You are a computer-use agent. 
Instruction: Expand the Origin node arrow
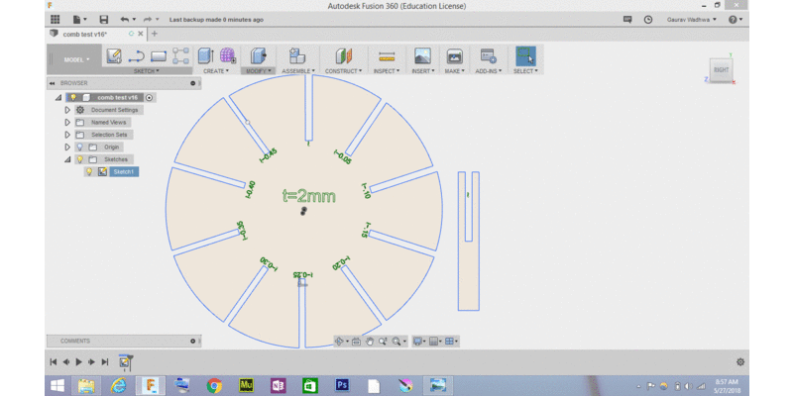point(67,147)
